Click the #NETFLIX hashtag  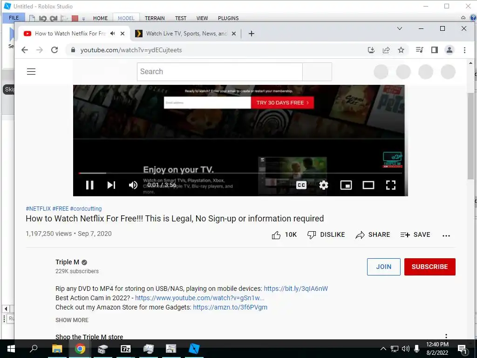38,208
